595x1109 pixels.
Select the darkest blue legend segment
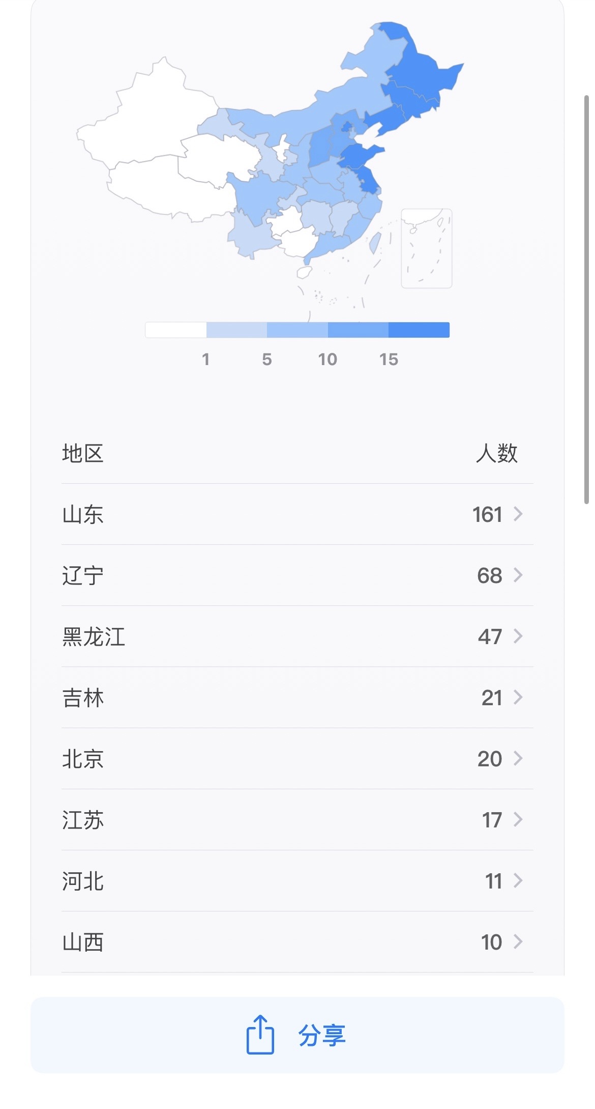pyautogui.click(x=419, y=330)
